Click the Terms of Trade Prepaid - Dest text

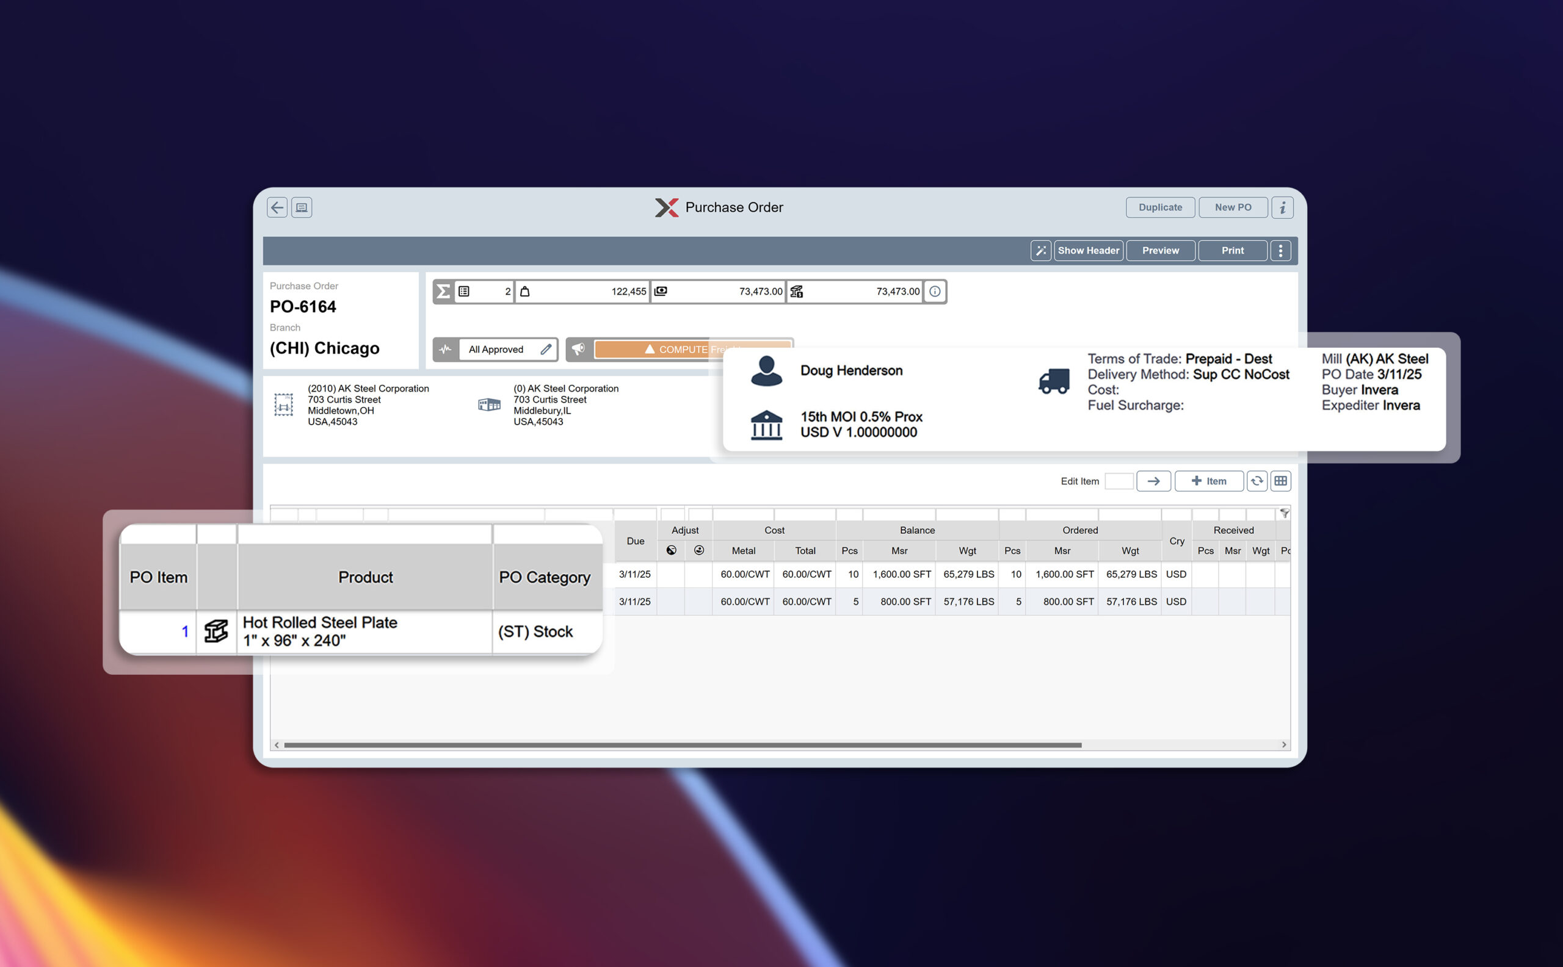click(1180, 359)
